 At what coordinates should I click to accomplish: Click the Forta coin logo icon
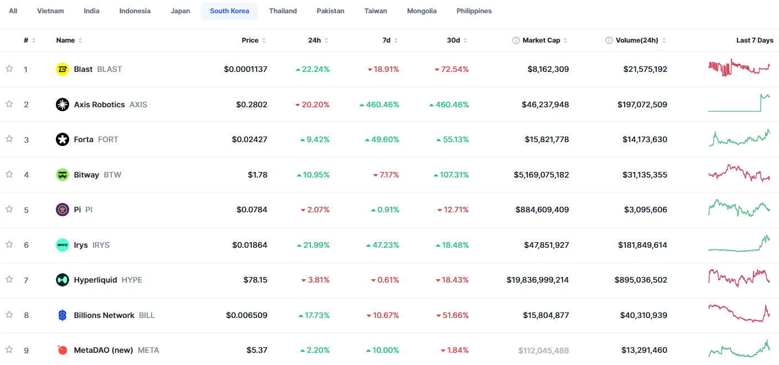[x=63, y=139]
